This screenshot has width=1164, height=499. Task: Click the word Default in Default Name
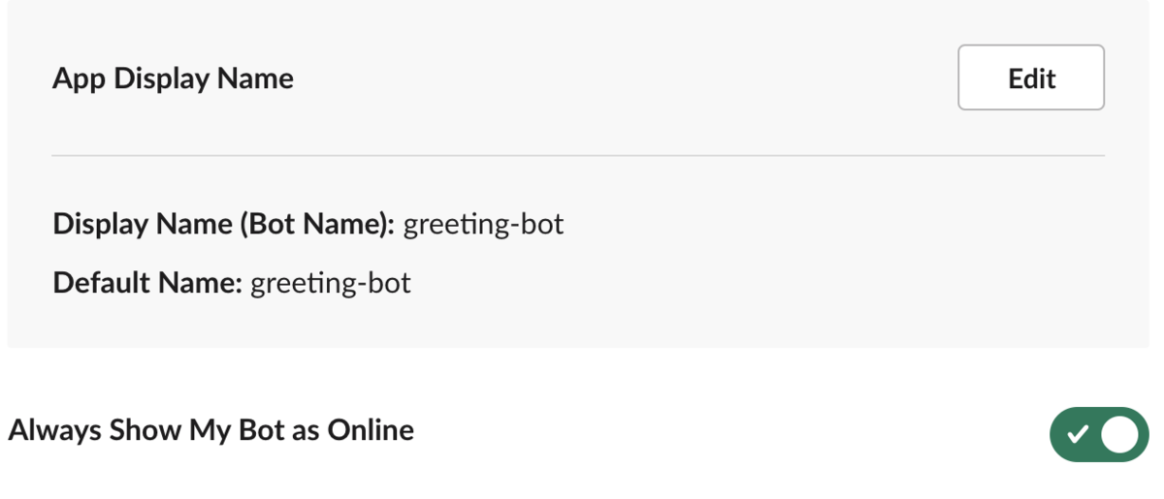(100, 284)
